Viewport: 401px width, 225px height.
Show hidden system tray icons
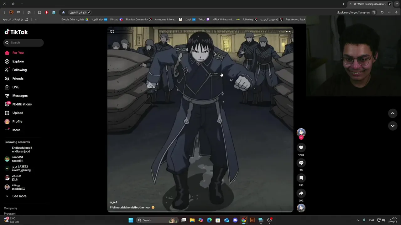[x=358, y=220]
